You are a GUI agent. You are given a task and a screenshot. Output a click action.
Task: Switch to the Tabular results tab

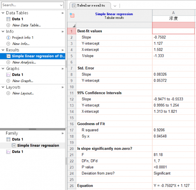coord(90,6)
